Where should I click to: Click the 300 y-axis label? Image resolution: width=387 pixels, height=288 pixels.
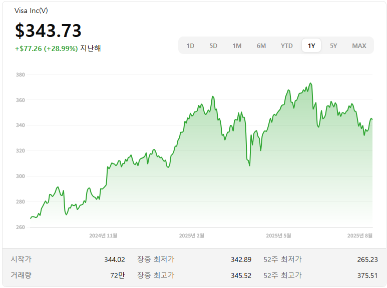click(x=21, y=176)
